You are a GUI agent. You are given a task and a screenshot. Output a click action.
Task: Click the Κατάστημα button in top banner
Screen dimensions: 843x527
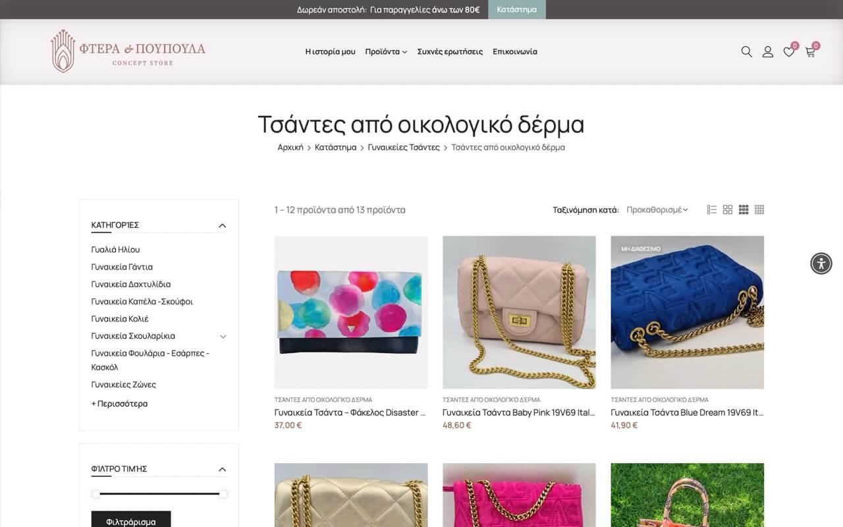tap(516, 9)
